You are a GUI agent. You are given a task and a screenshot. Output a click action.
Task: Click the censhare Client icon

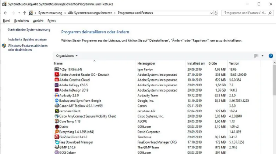[x=57, y=111]
